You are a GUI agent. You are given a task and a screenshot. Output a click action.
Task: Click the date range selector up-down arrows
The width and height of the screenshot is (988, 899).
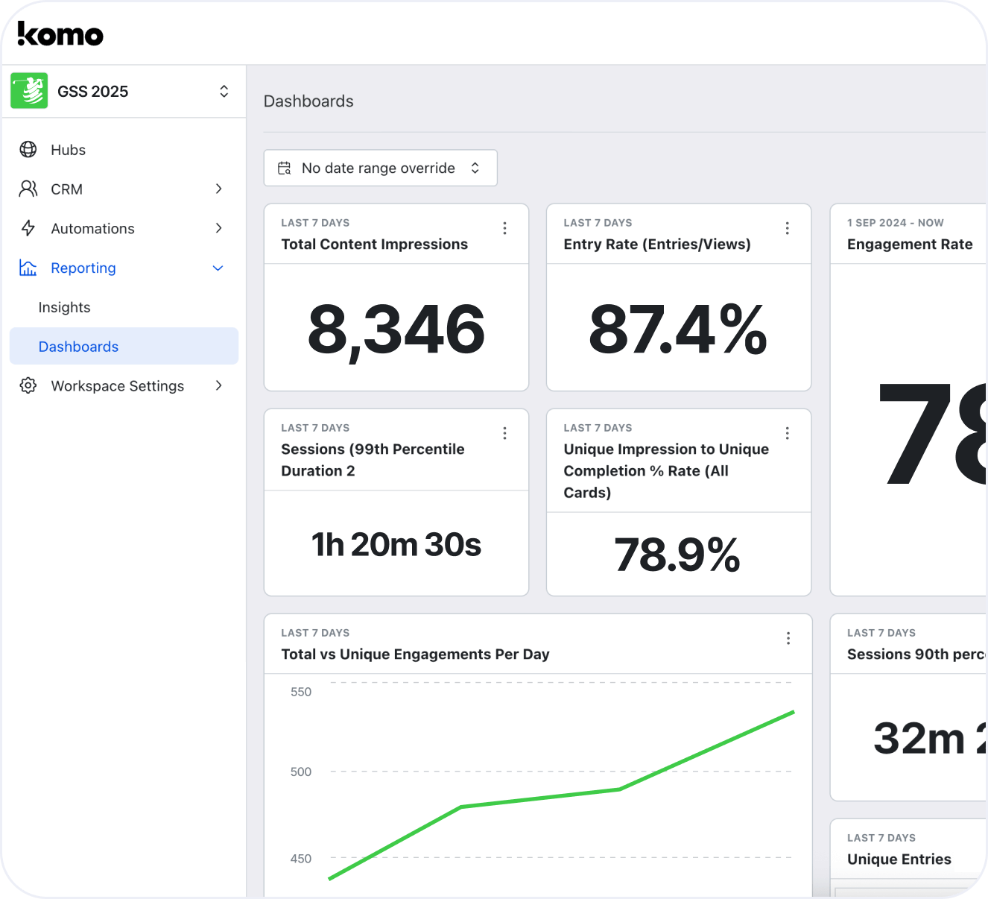coord(475,168)
